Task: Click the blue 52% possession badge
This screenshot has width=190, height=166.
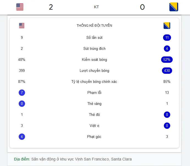Action: pyautogui.click(x=167, y=59)
